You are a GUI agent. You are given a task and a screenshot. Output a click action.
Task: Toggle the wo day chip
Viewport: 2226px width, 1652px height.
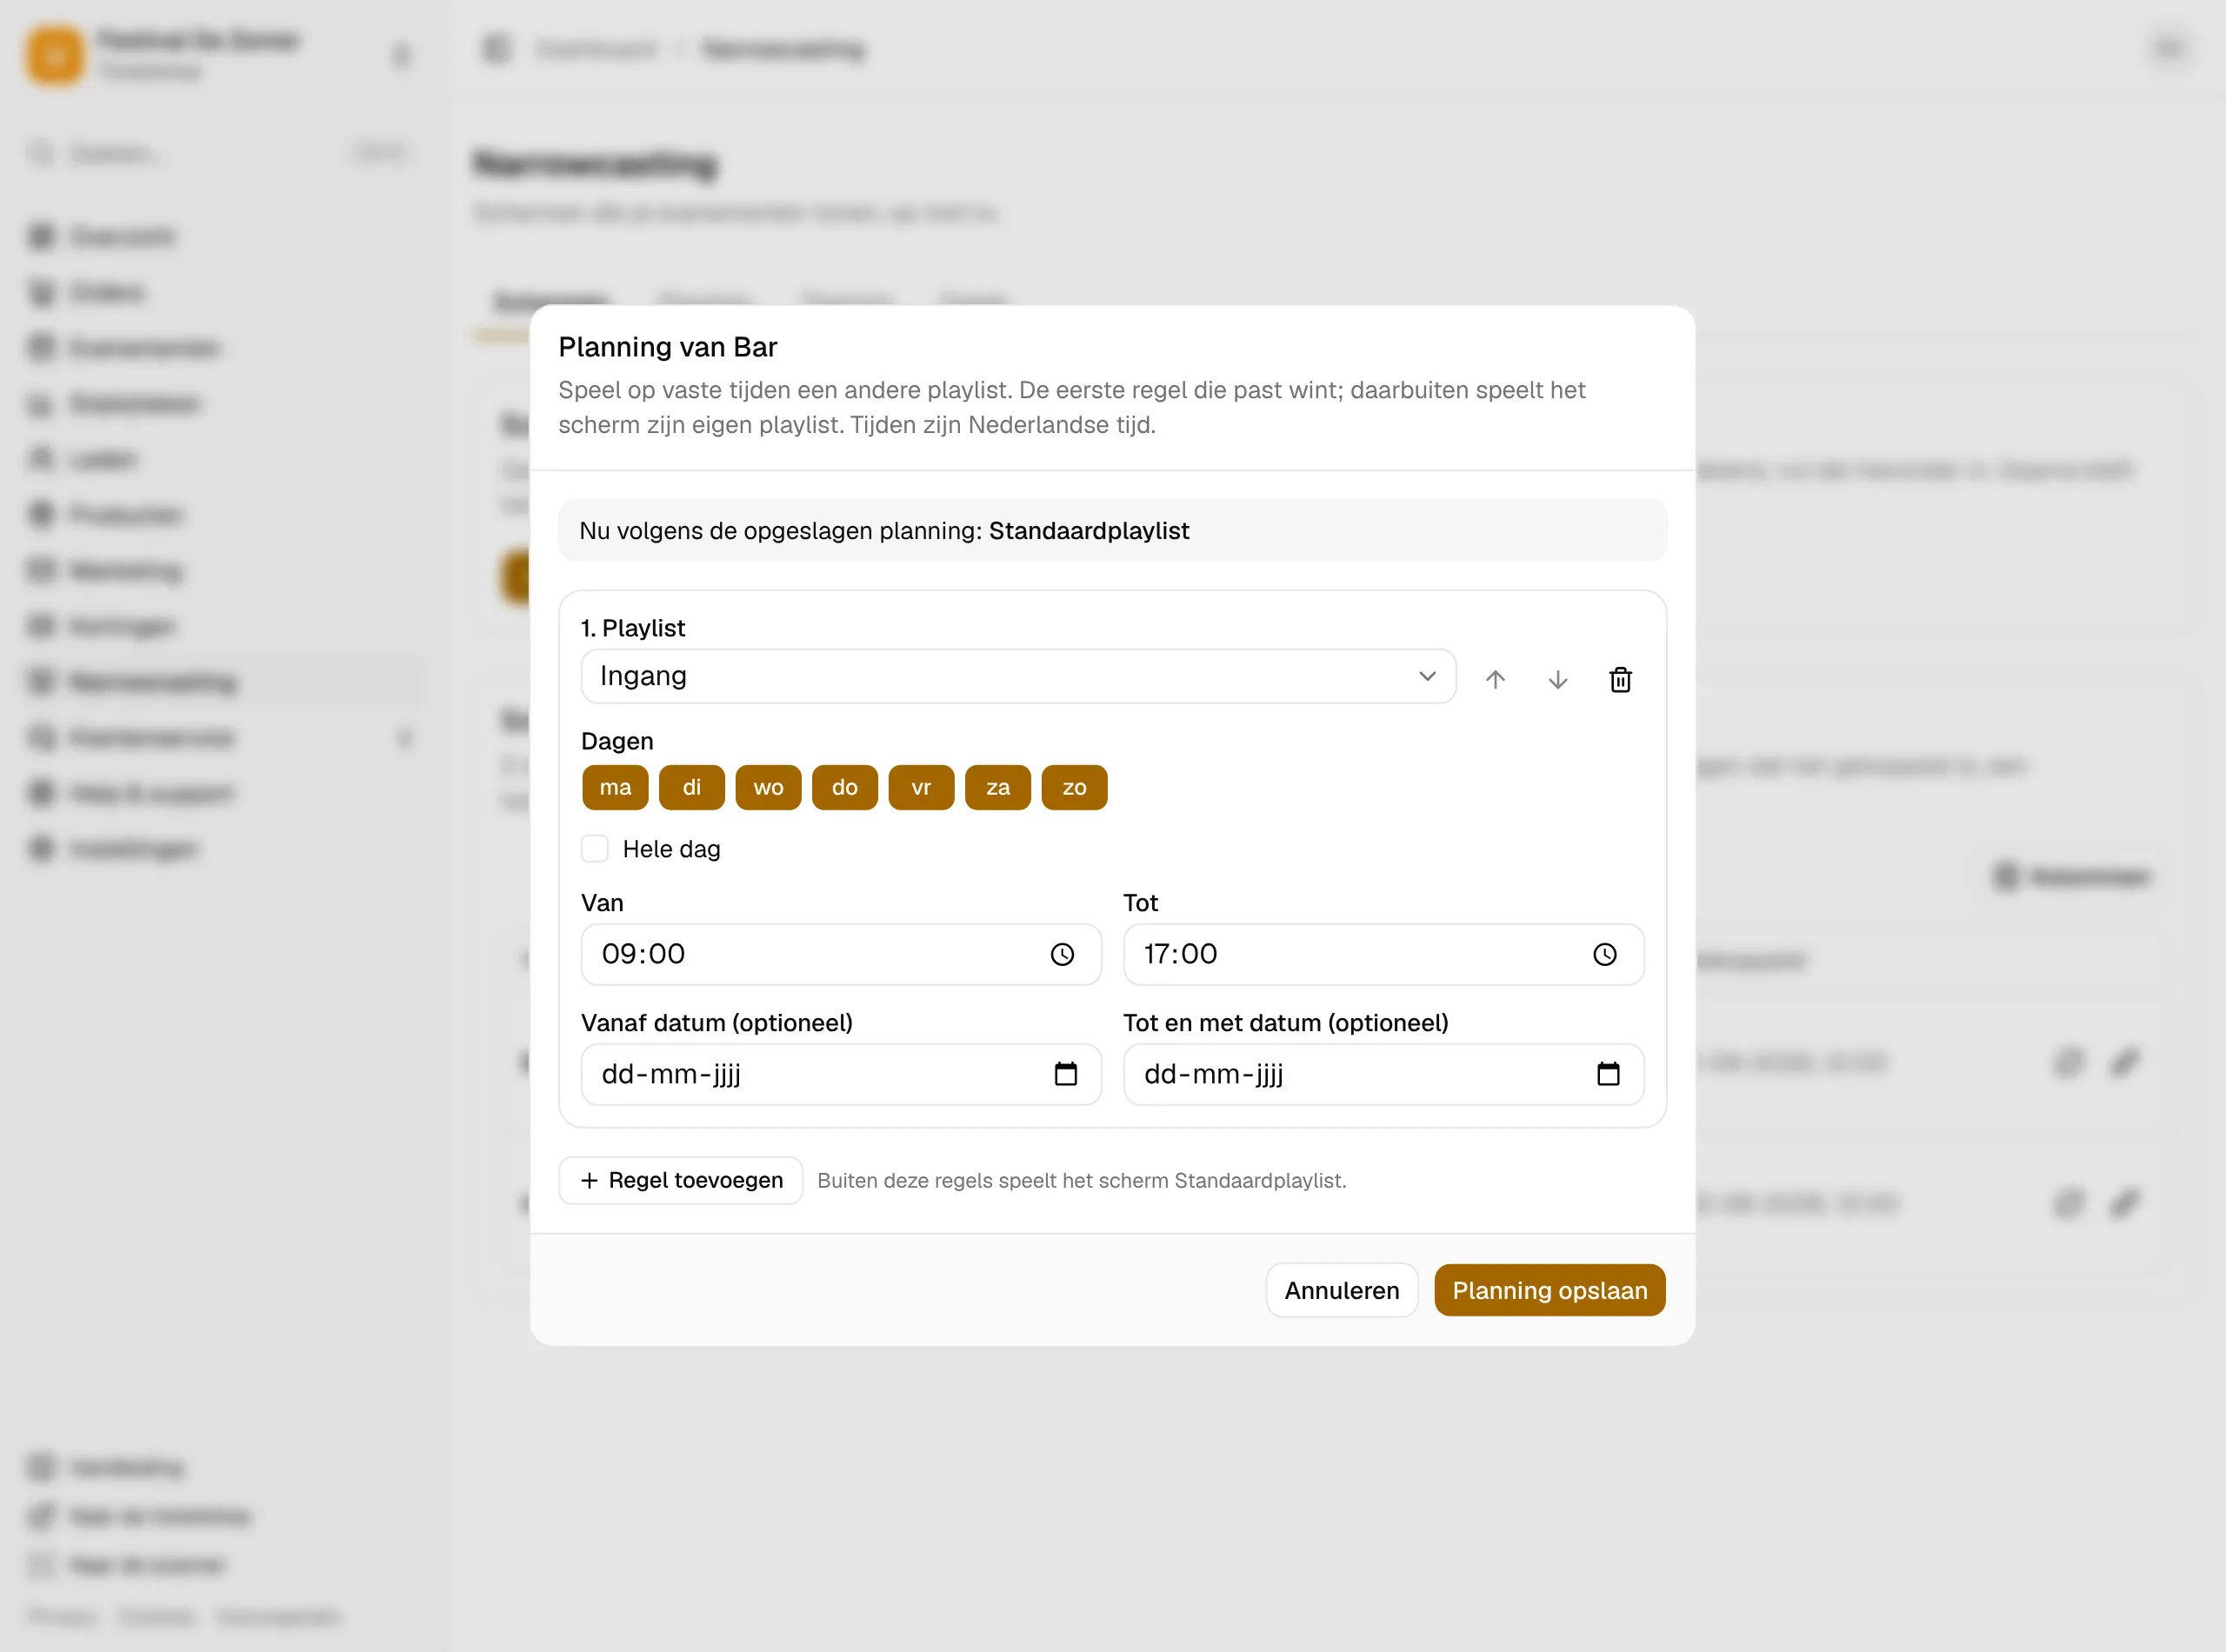[x=768, y=788]
